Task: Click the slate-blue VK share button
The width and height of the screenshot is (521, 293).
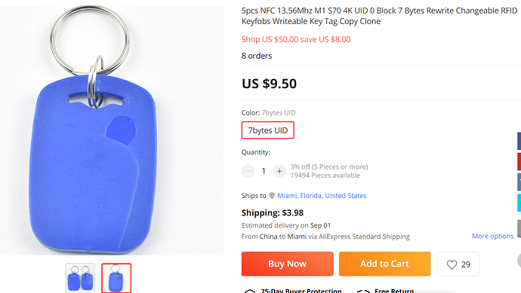Action: click(519, 182)
